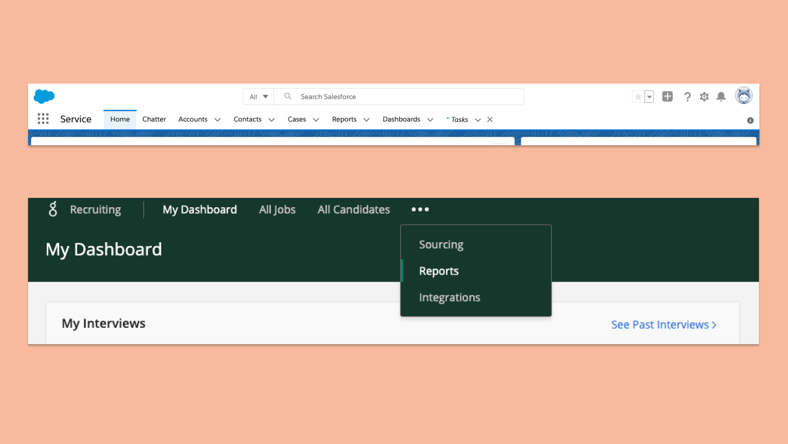
Task: Create new record with the plus icon
Action: click(x=667, y=96)
